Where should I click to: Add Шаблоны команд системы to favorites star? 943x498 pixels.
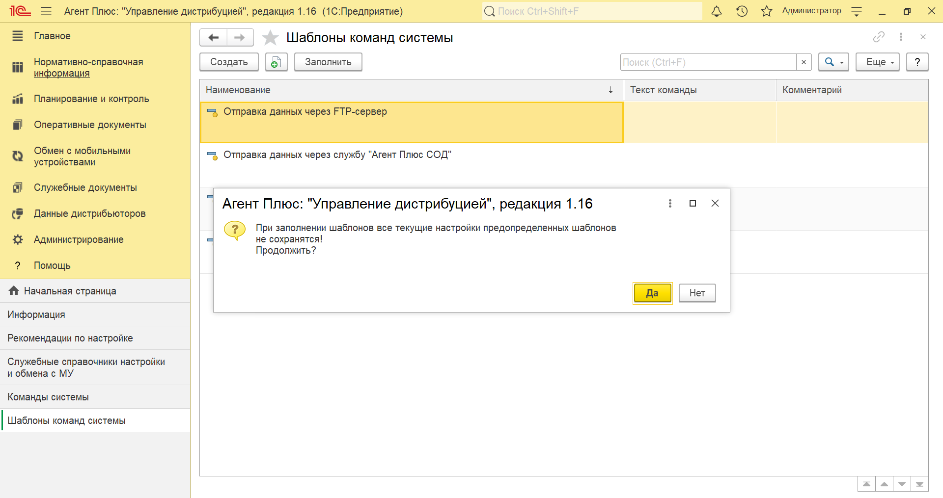(270, 38)
